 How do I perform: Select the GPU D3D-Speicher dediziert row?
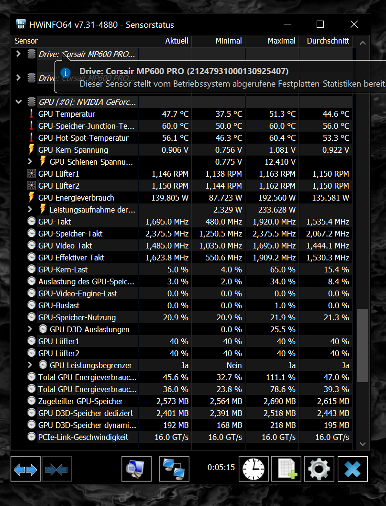click(86, 413)
